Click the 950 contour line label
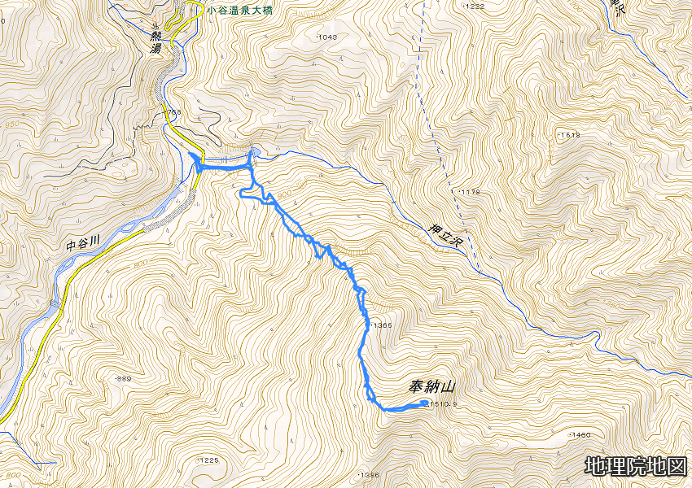 (12, 124)
